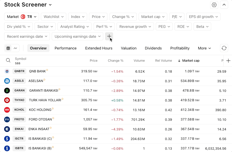The width and height of the screenshot is (232, 152).
Task: Open the symbol search magnifier
Action: pyautogui.click(x=8, y=60)
